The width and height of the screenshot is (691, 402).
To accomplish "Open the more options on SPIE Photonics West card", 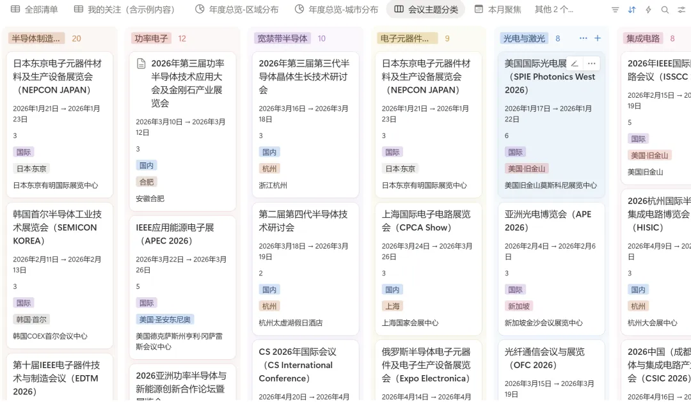I will click(591, 63).
